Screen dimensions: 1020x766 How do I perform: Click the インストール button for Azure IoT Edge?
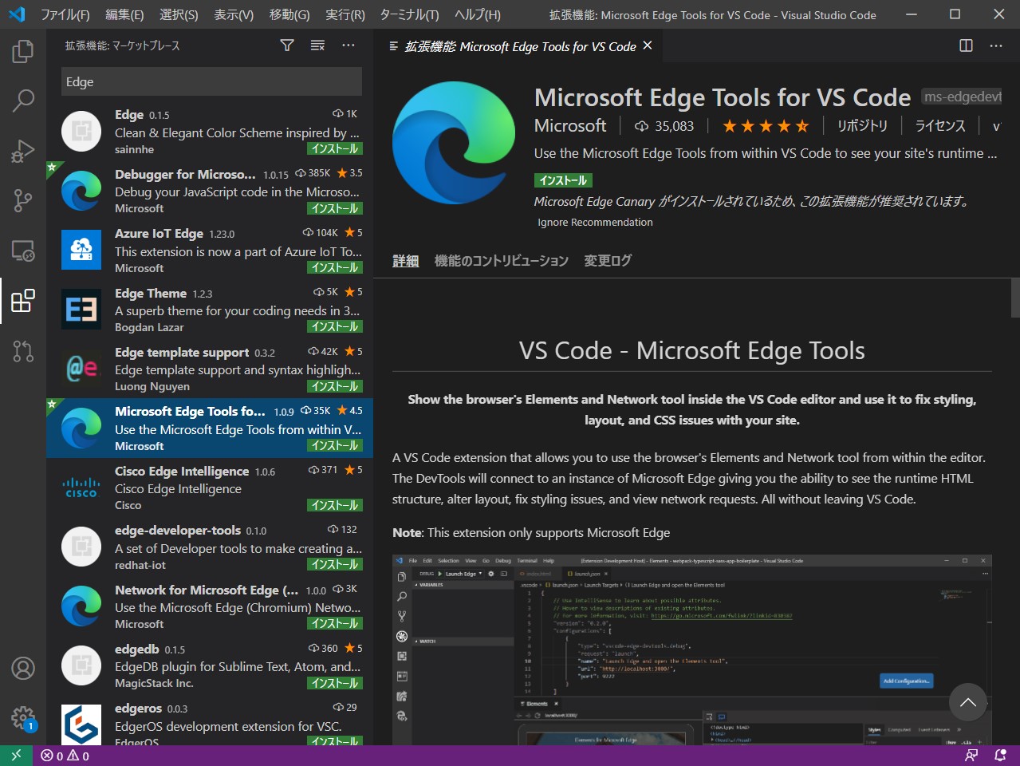(334, 267)
